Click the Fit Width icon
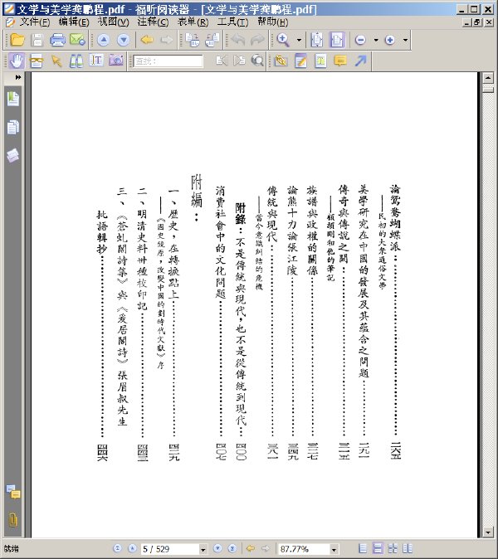The image size is (498, 559). [337, 40]
